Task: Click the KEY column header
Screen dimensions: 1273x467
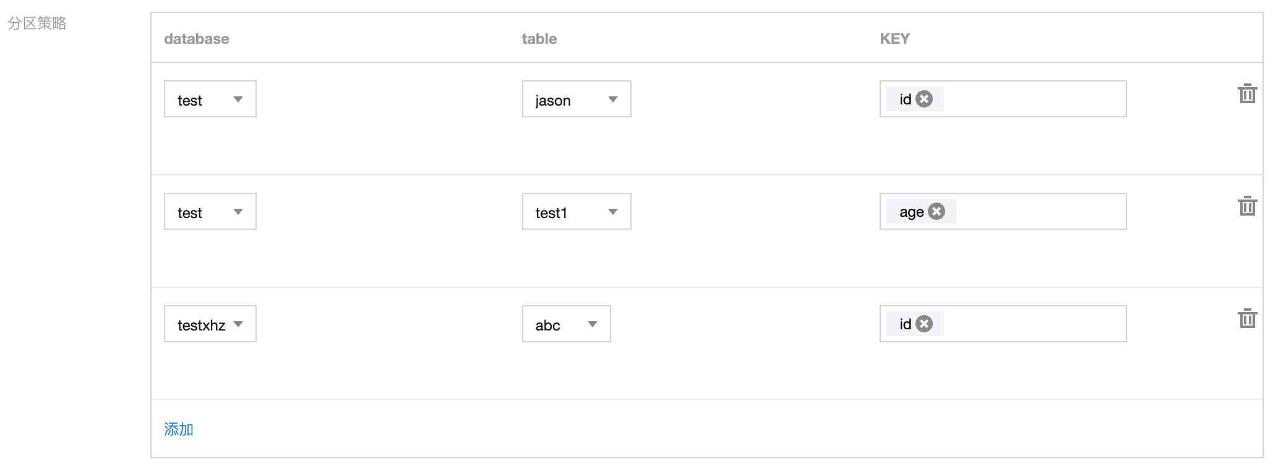Action: click(895, 39)
